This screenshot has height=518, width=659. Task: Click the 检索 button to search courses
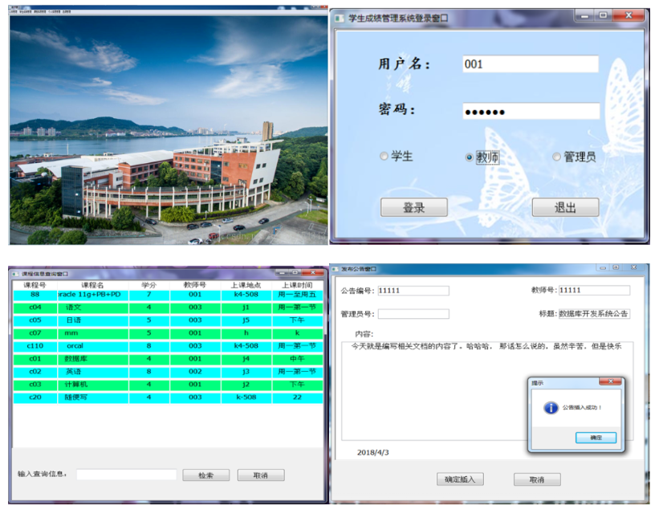coord(206,475)
